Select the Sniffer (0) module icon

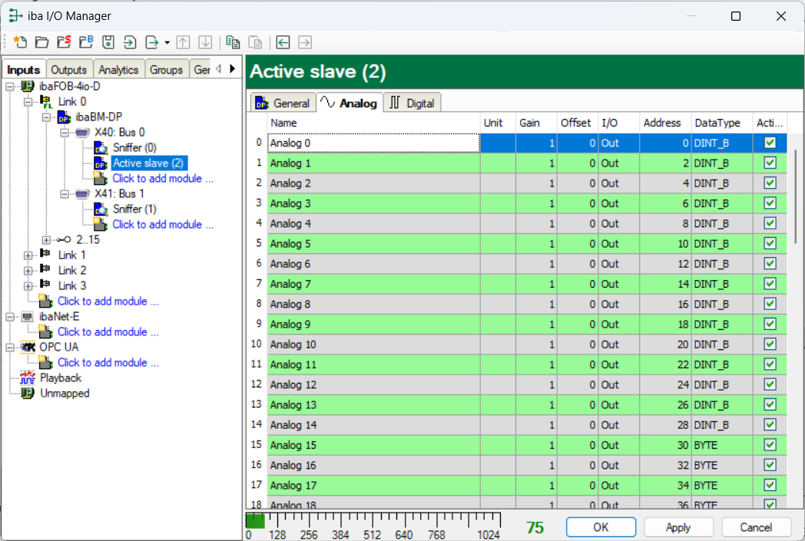pos(101,147)
